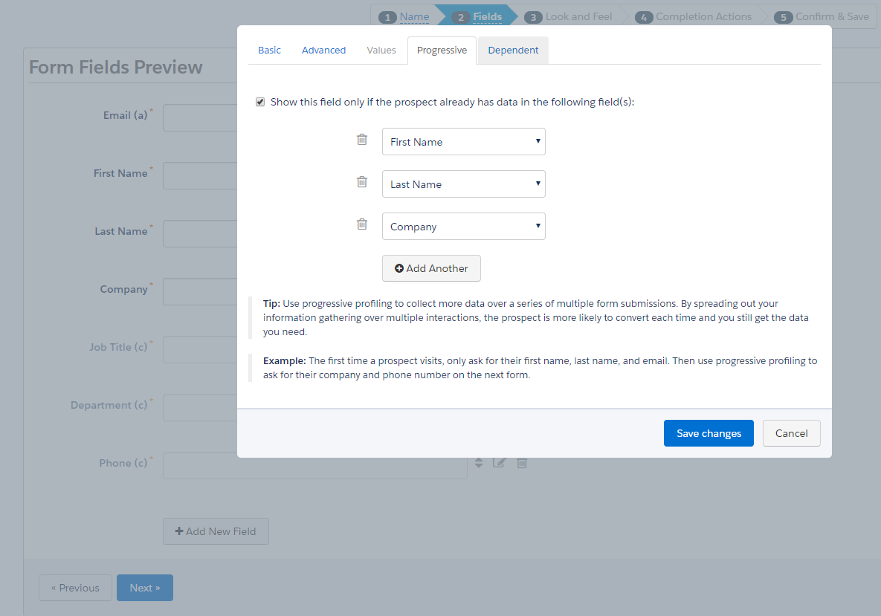The image size is (881, 616).
Task: Click the plus icon on Add New Field
Action: [x=178, y=531]
